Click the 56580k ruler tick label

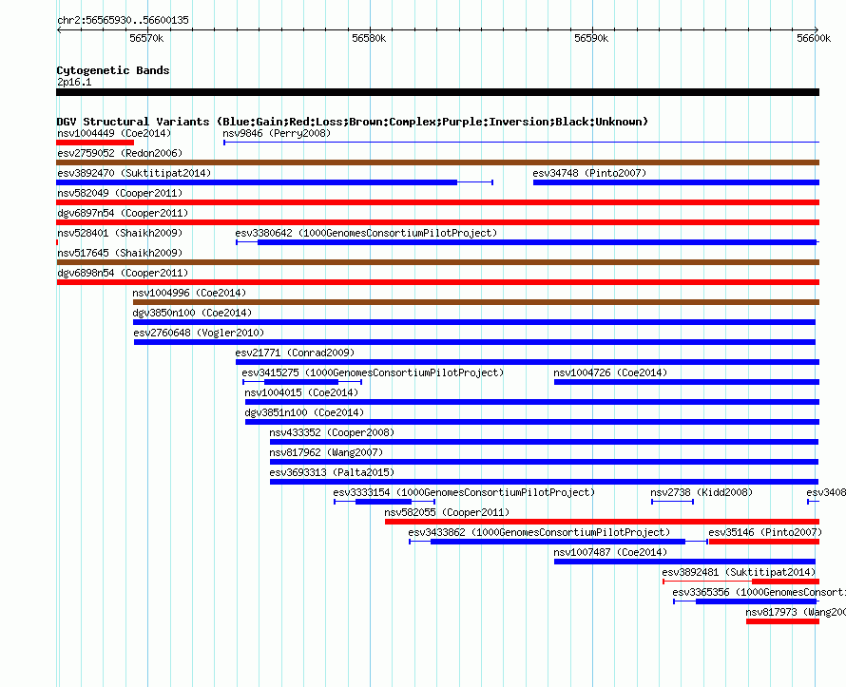tap(369, 38)
